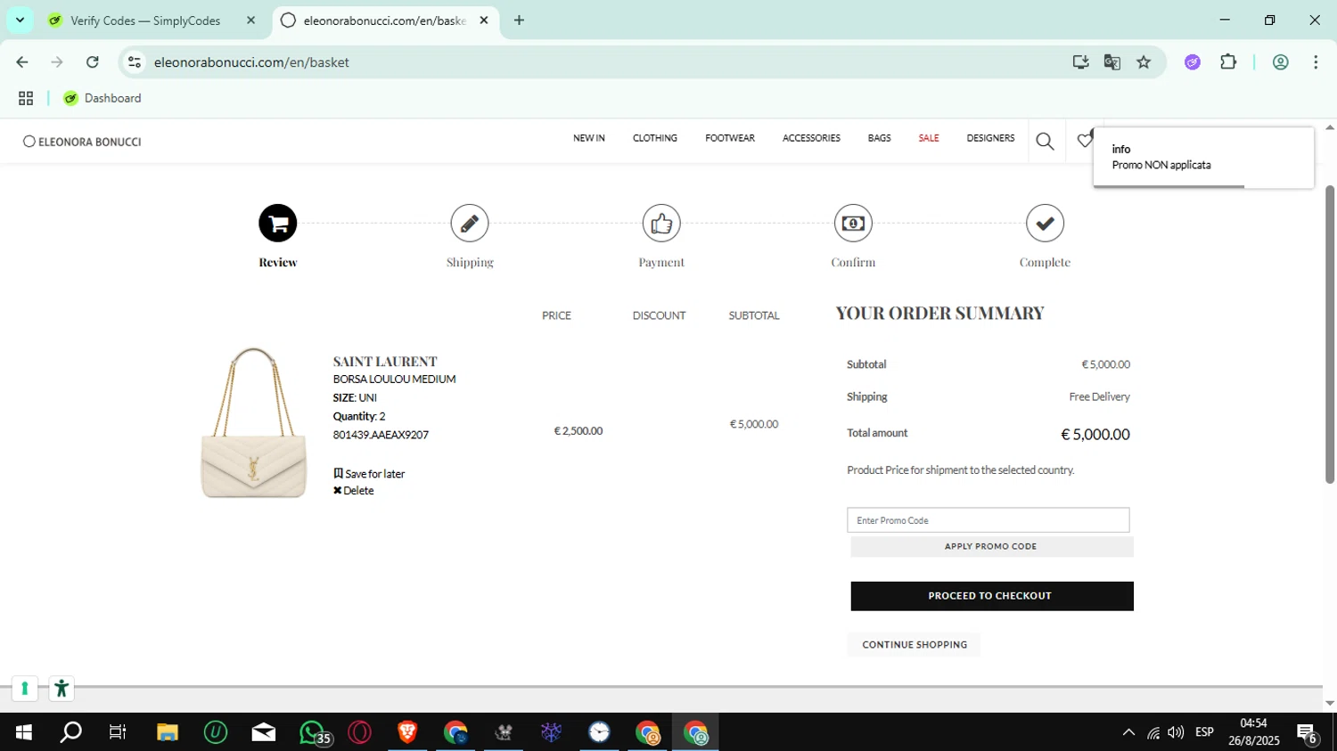This screenshot has width=1337, height=751.
Task: Click the purple extension icon in toolbar
Action: (1193, 62)
